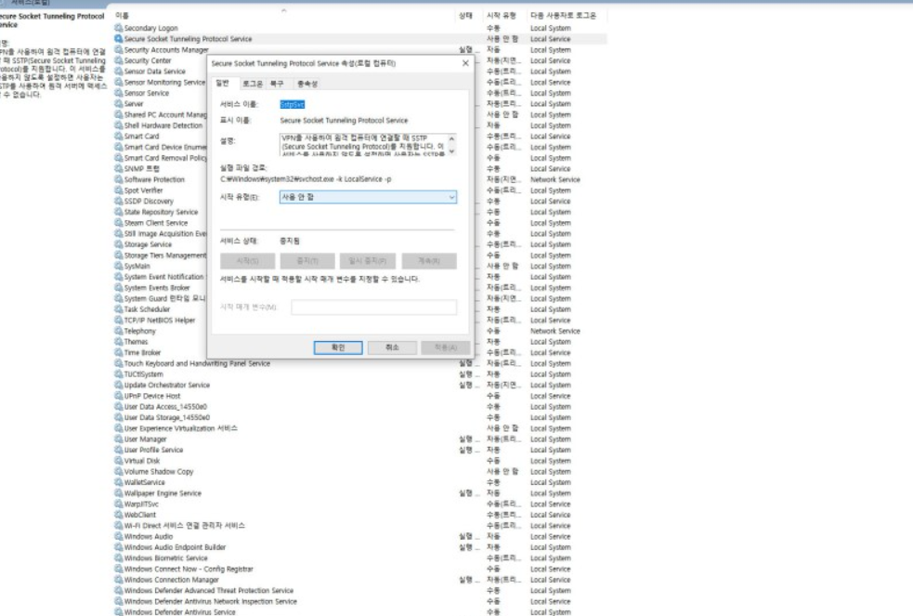Select Windows Connect Now - Config Registrar
Image resolution: width=913 pixels, height=616 pixels.
click(x=359, y=569)
